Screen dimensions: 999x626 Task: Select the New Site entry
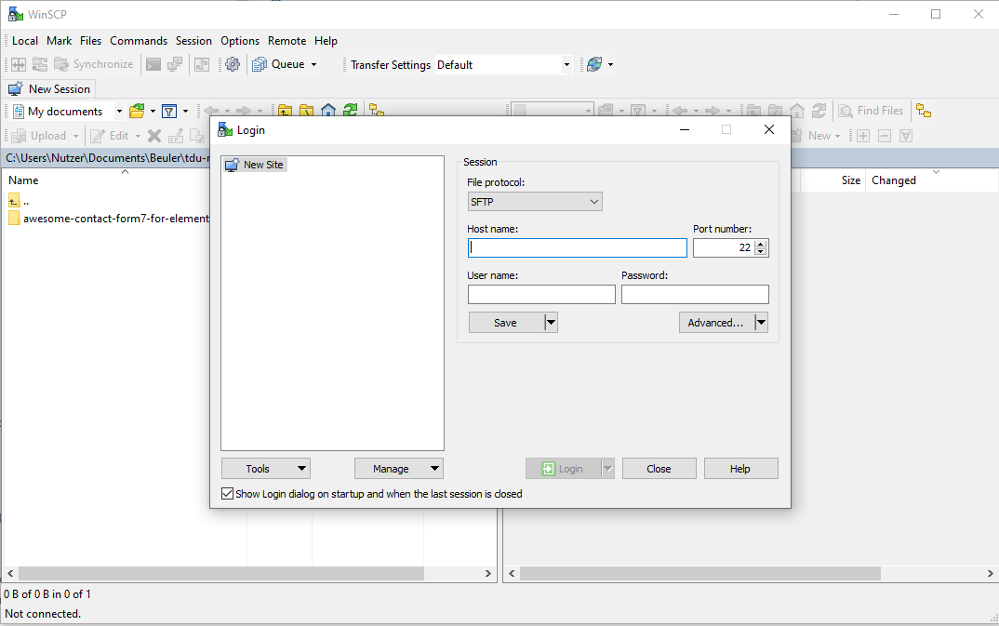(x=255, y=165)
